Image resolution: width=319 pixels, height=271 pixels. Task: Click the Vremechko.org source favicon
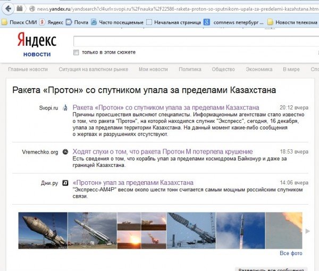65,151
